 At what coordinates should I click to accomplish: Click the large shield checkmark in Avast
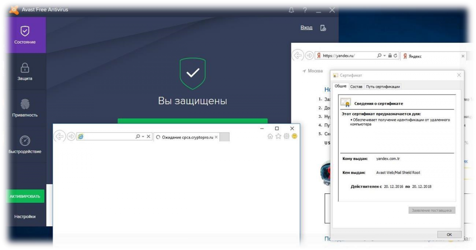click(x=192, y=73)
